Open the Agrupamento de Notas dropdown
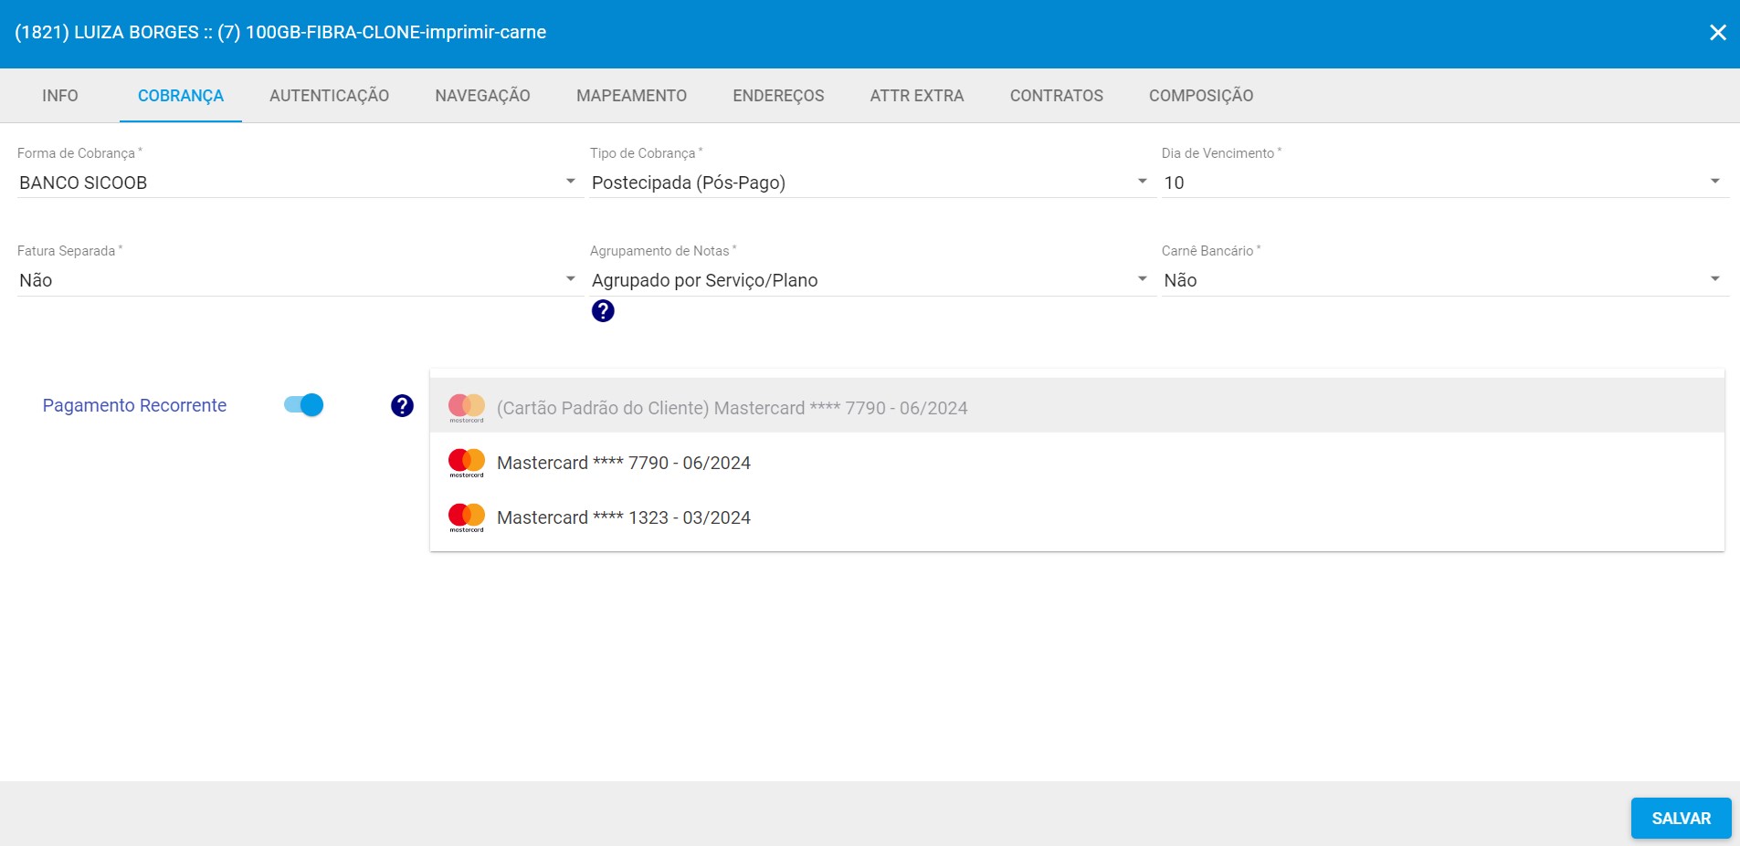The image size is (1740, 846). 871,280
